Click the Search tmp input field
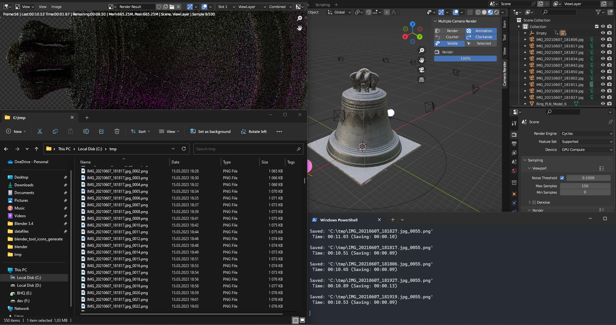Viewport: 616px width, 325px height. (247, 149)
